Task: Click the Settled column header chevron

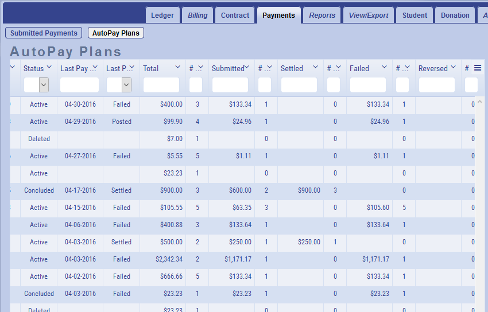Action: pyautogui.click(x=315, y=68)
